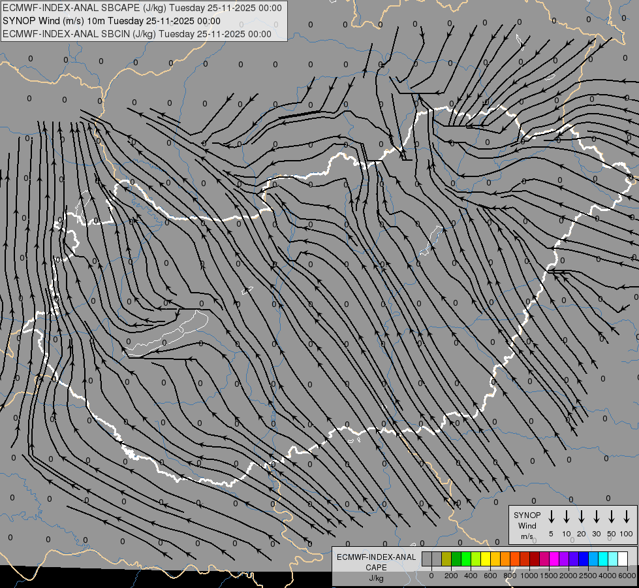Pick the yellow swatch in CAPE legend
Image resolution: width=639 pixels, height=588 pixels.
(486, 559)
